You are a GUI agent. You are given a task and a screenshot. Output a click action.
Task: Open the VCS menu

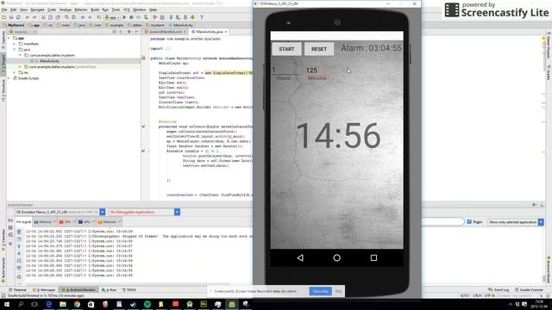coord(127,9)
